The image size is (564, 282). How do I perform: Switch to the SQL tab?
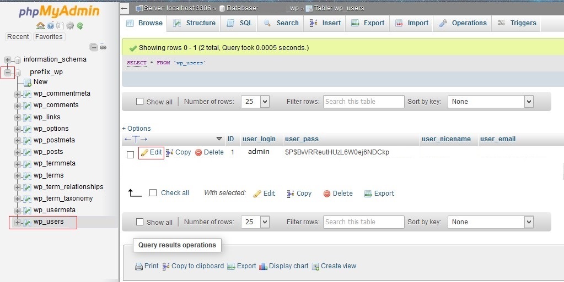pyautogui.click(x=239, y=23)
